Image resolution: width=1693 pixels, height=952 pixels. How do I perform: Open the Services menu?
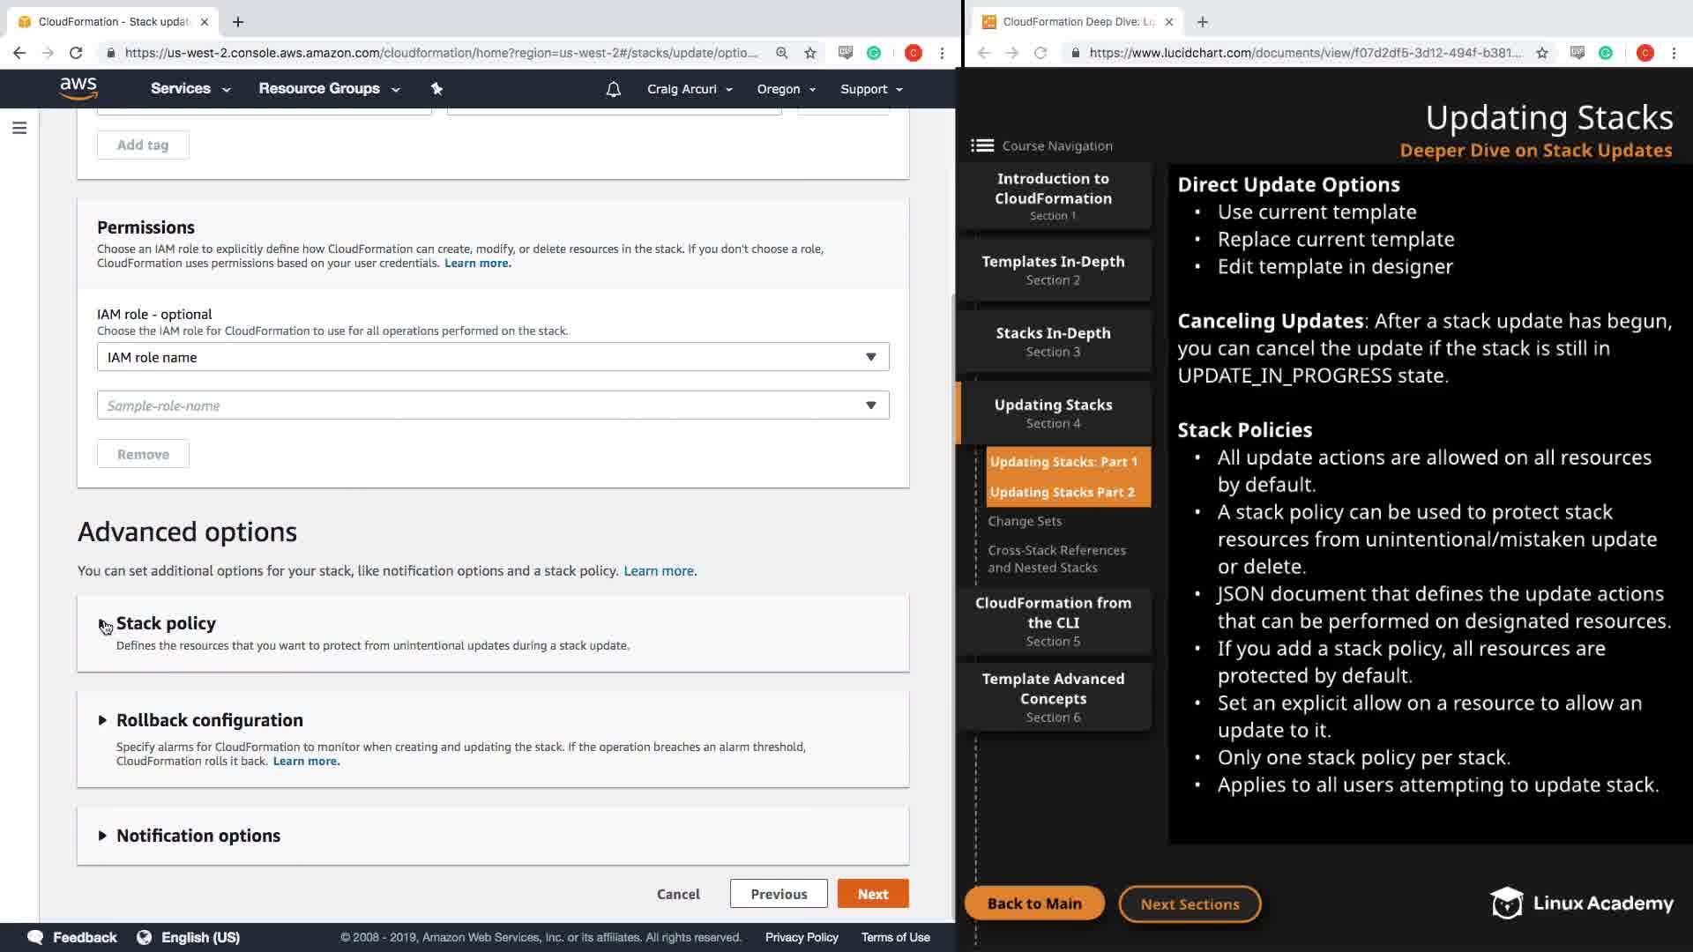tap(190, 89)
